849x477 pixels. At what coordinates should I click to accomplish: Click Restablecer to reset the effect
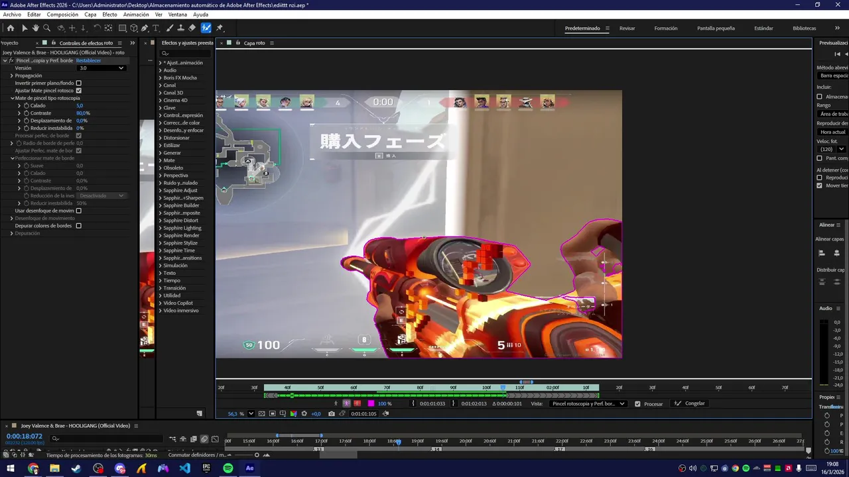point(88,60)
